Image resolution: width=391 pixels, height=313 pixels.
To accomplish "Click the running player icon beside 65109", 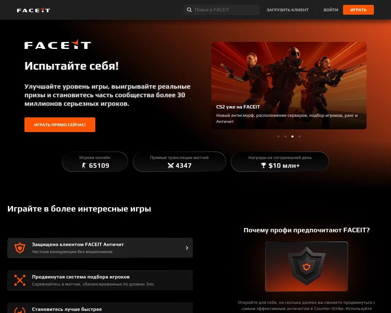I will click(84, 165).
